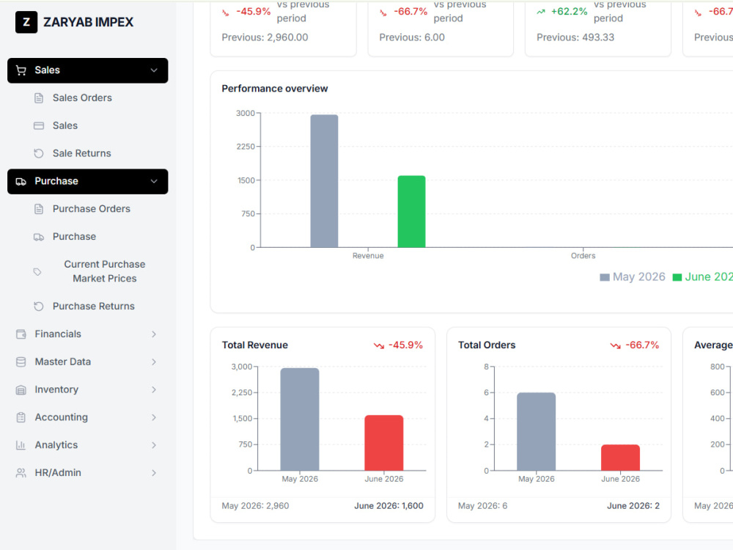Click 'Previous: 2,960.00' text
This screenshot has width=733, height=550.
pos(265,37)
